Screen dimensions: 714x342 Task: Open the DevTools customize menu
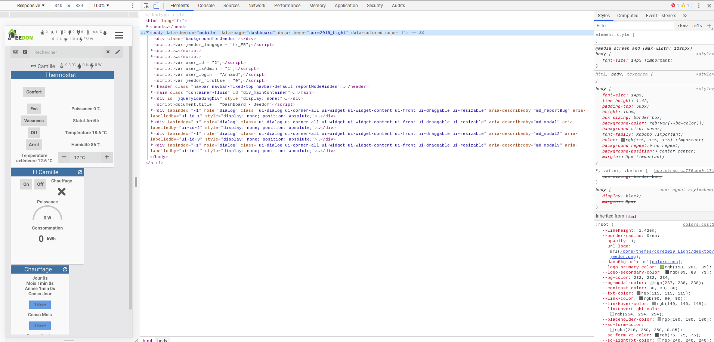point(699,6)
